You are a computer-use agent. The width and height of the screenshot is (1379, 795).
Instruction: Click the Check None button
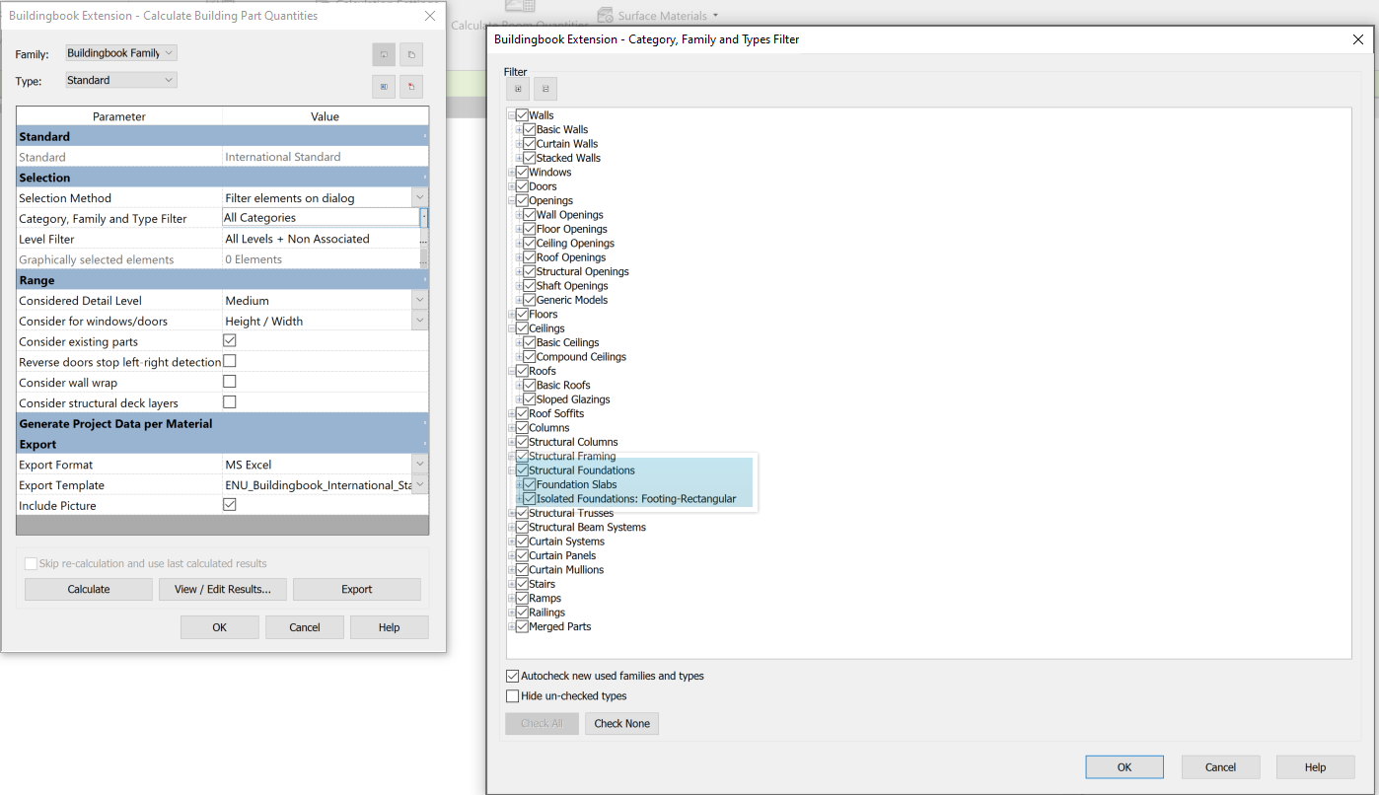621,723
